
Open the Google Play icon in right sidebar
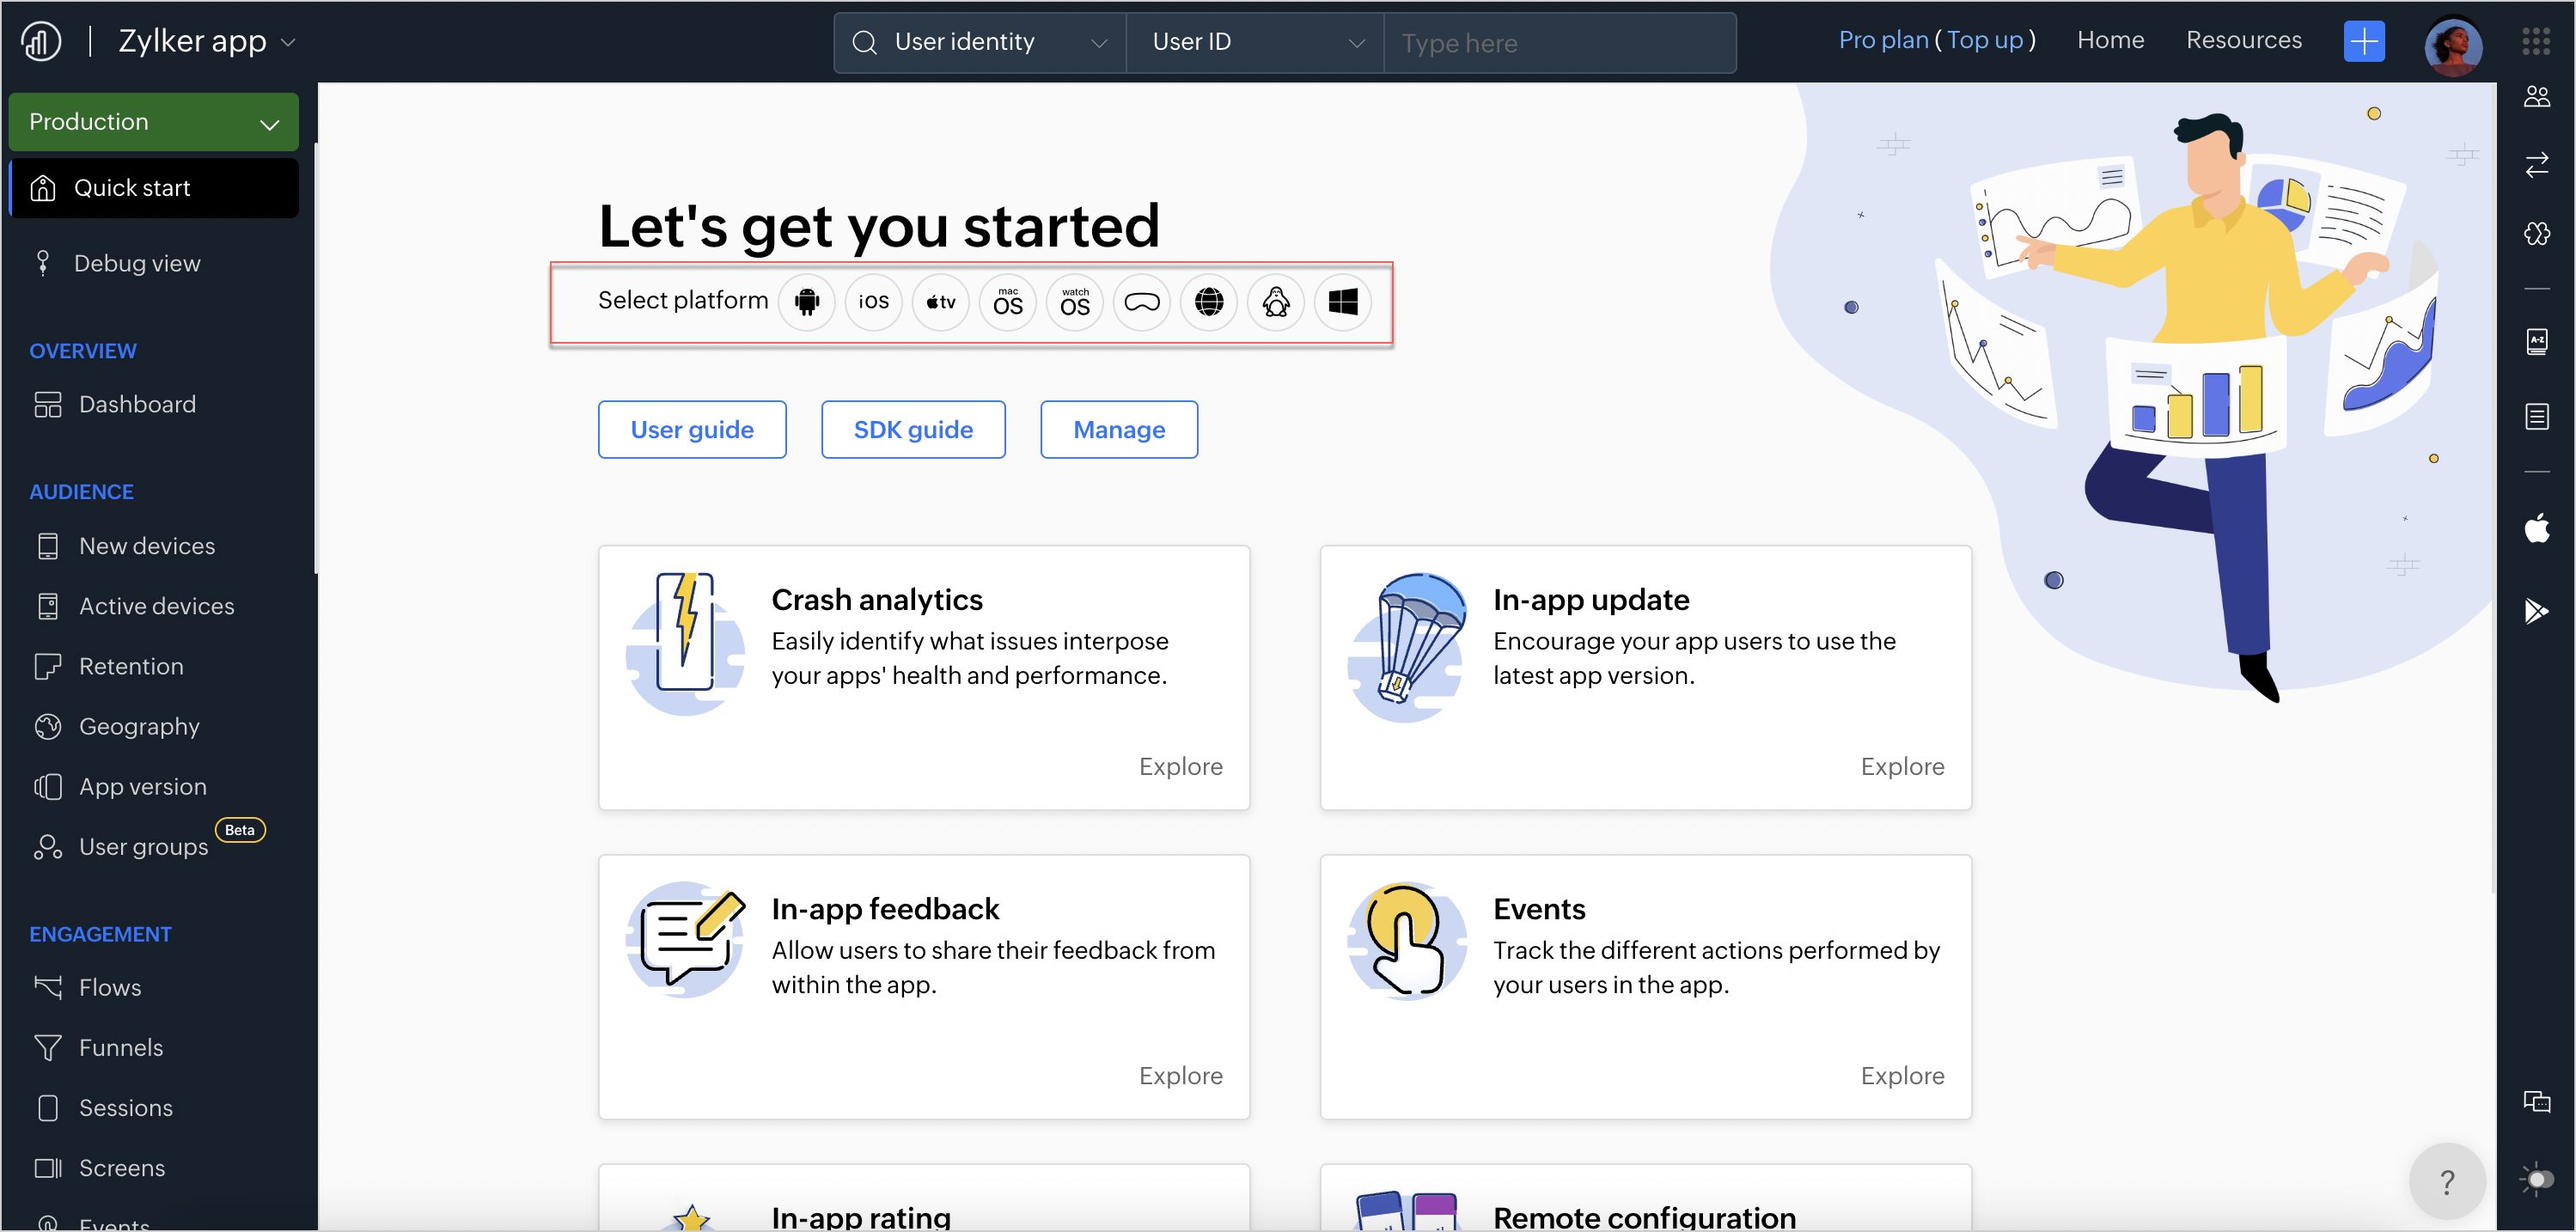click(2536, 610)
